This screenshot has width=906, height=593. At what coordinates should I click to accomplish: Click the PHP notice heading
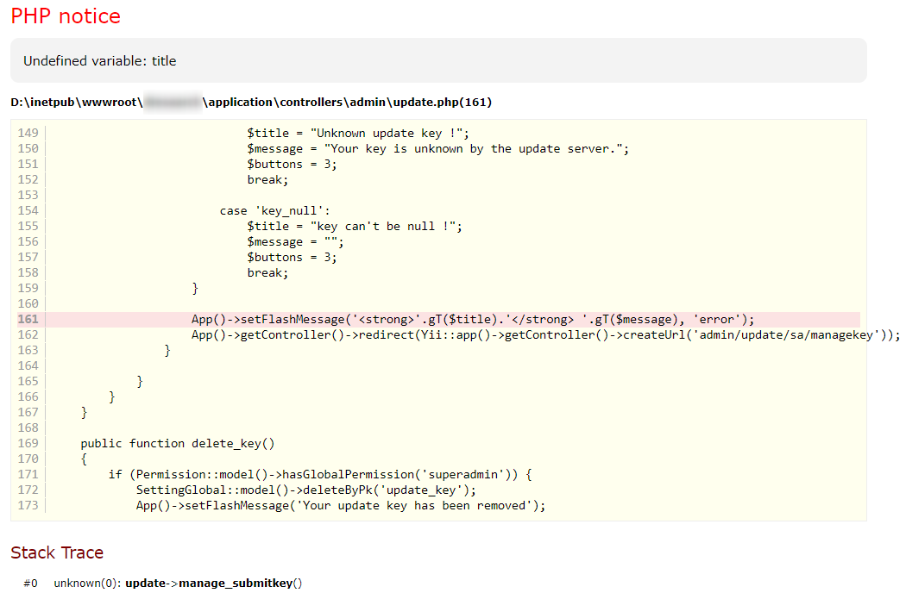(66, 16)
